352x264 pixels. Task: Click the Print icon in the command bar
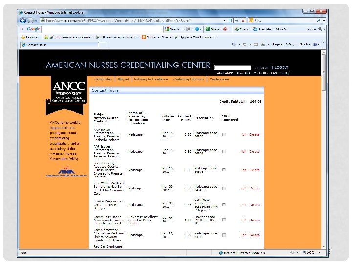coord(263,44)
